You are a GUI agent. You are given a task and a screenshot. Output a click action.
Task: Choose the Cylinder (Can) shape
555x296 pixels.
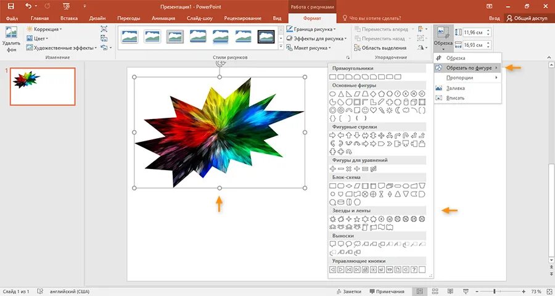(x=406, y=102)
